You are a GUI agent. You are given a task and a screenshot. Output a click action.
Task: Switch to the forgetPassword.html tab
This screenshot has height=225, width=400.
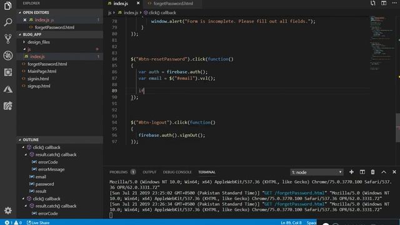tap(173, 3)
